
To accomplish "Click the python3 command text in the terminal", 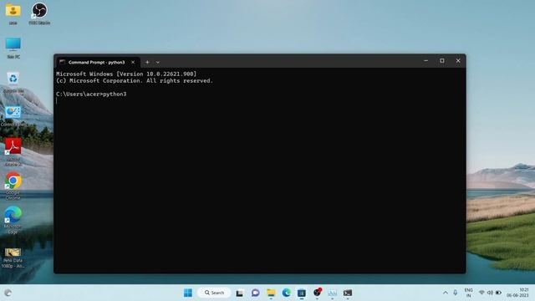I will coord(115,94).
